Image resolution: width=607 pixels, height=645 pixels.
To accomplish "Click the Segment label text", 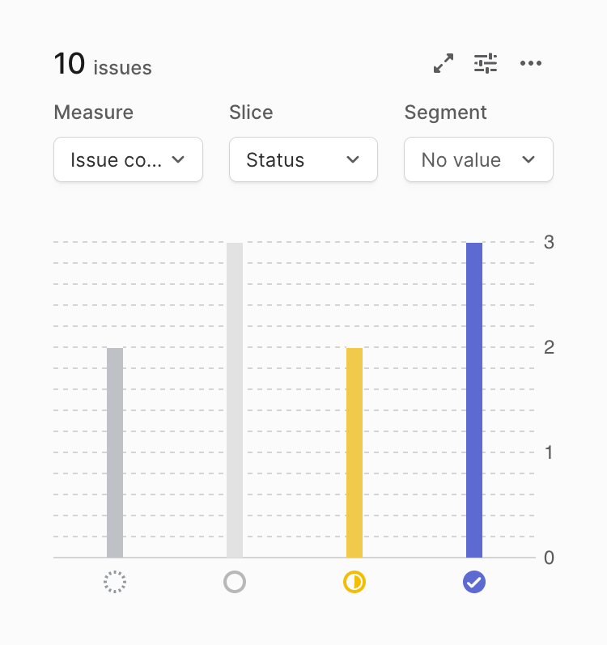I will click(x=446, y=112).
